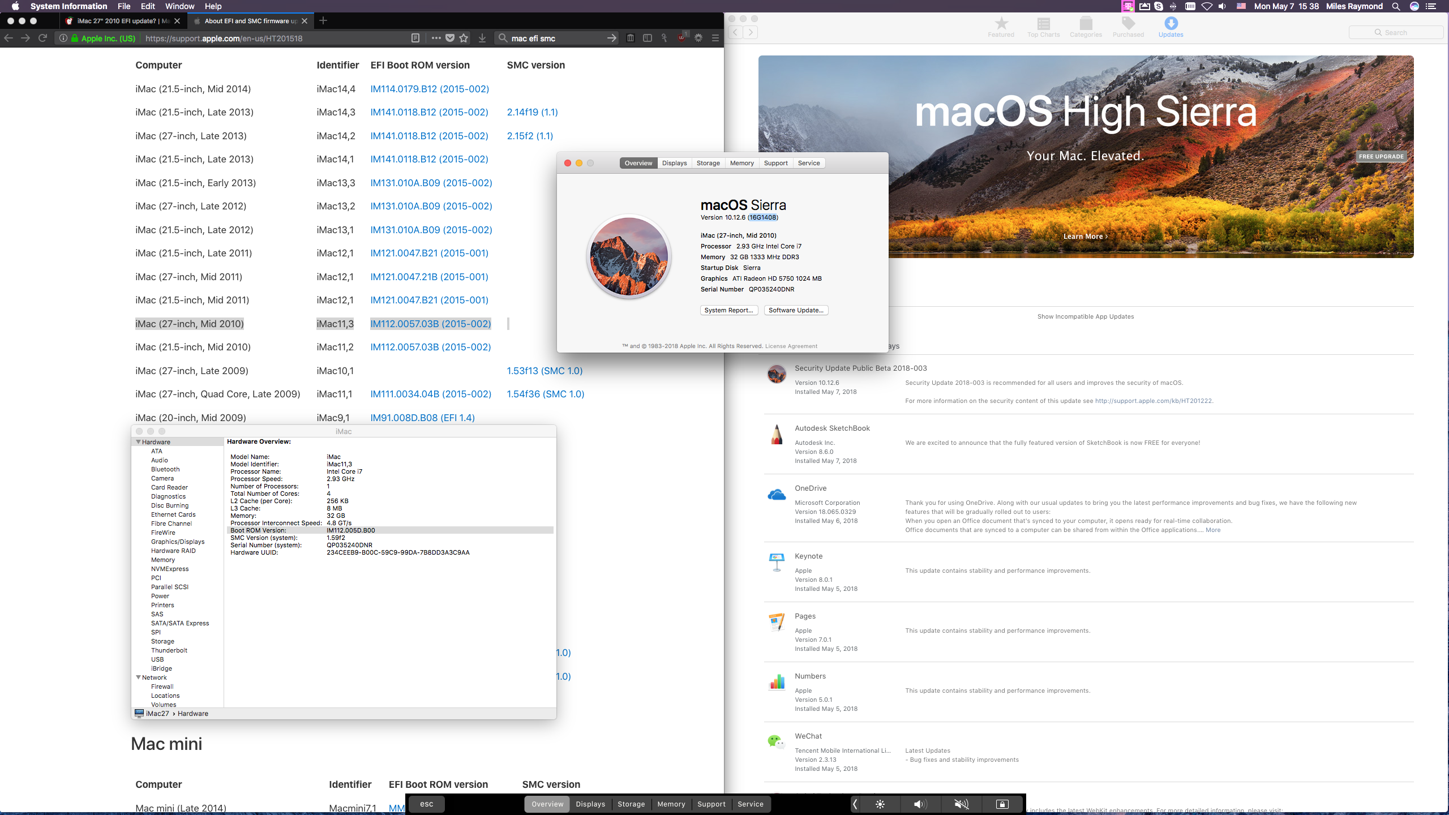Select Boot ROM Version row

[x=390, y=530]
